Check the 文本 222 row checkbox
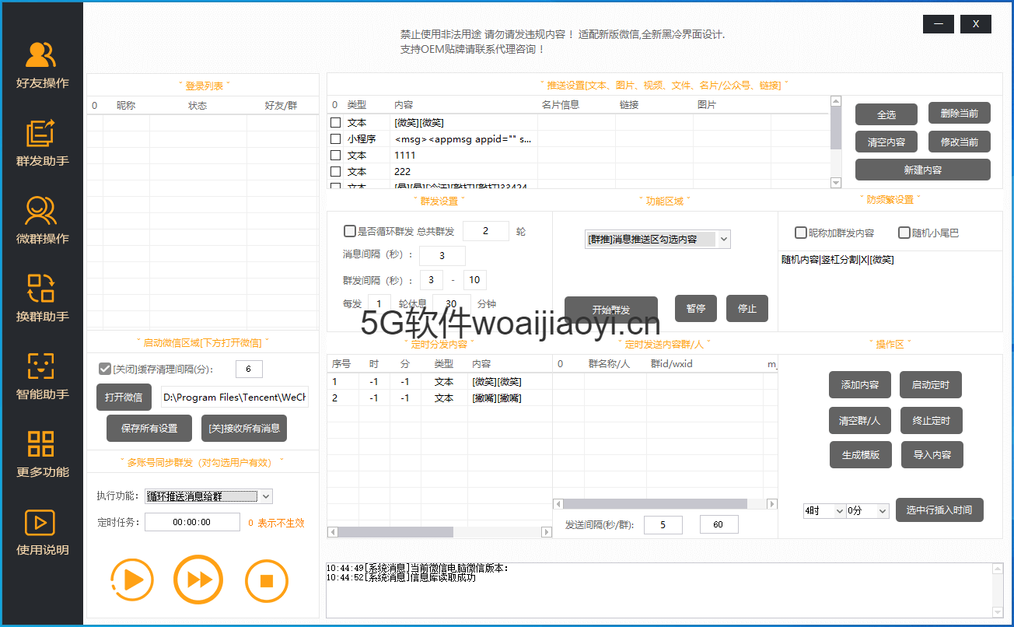 (336, 172)
